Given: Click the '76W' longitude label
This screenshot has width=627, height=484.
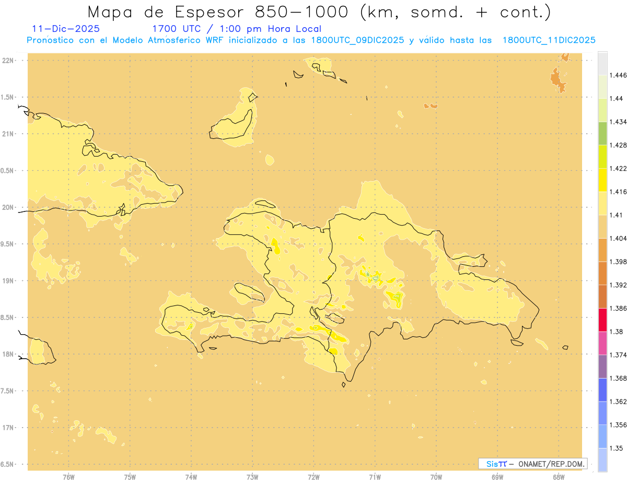Looking at the screenshot, I should coord(68,477).
